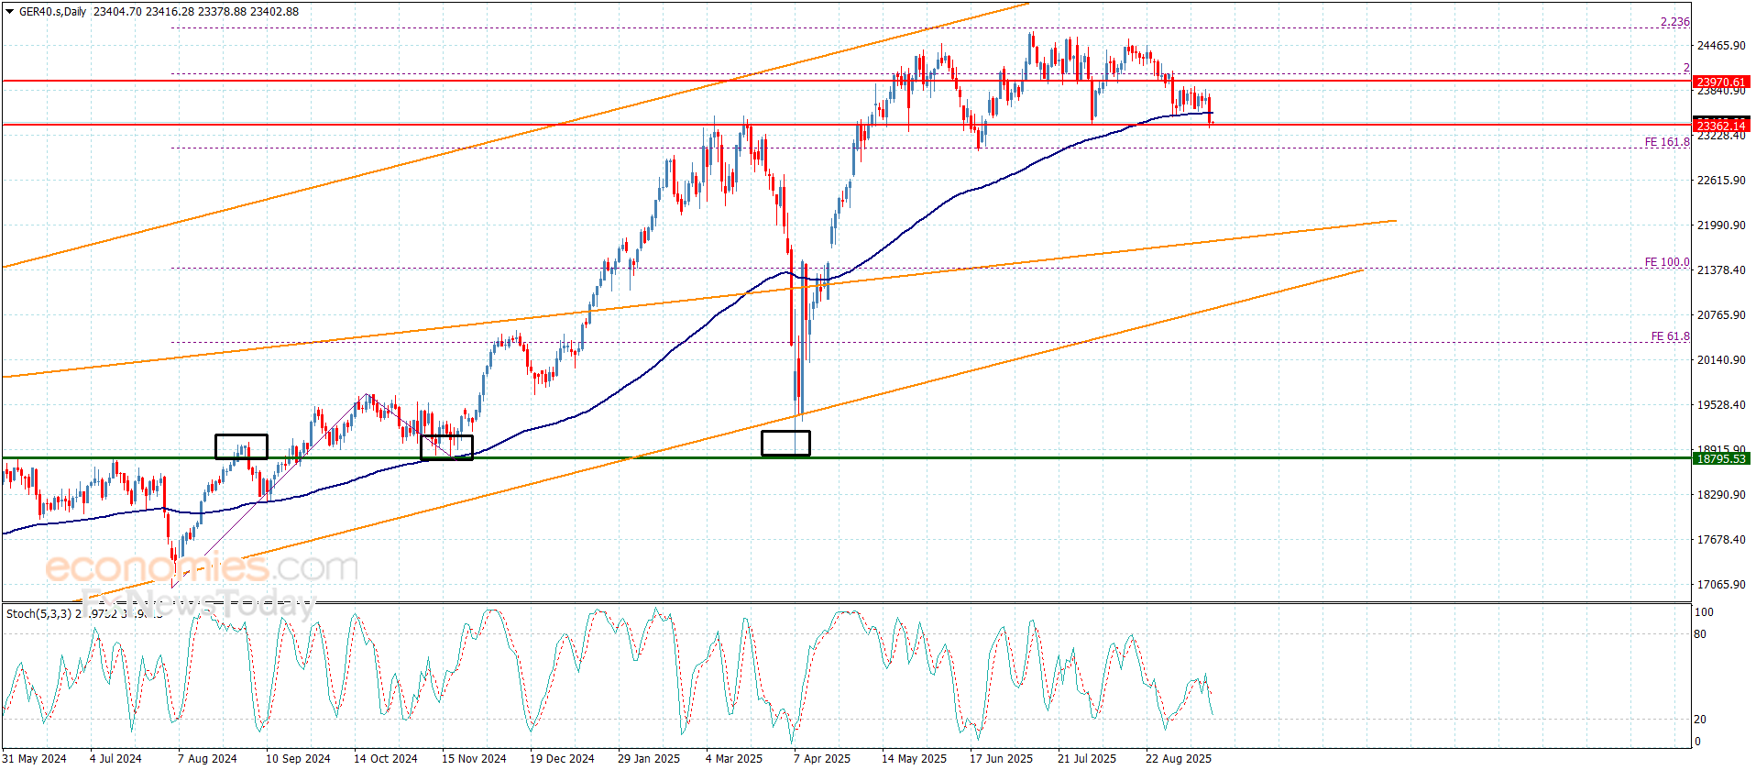
Task: Click the 7 Aug 2024 date label
Action: click(207, 758)
